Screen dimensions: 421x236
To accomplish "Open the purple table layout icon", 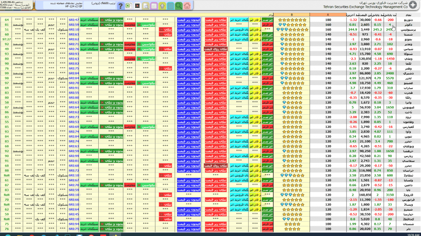I will pyautogui.click(x=154, y=6).
